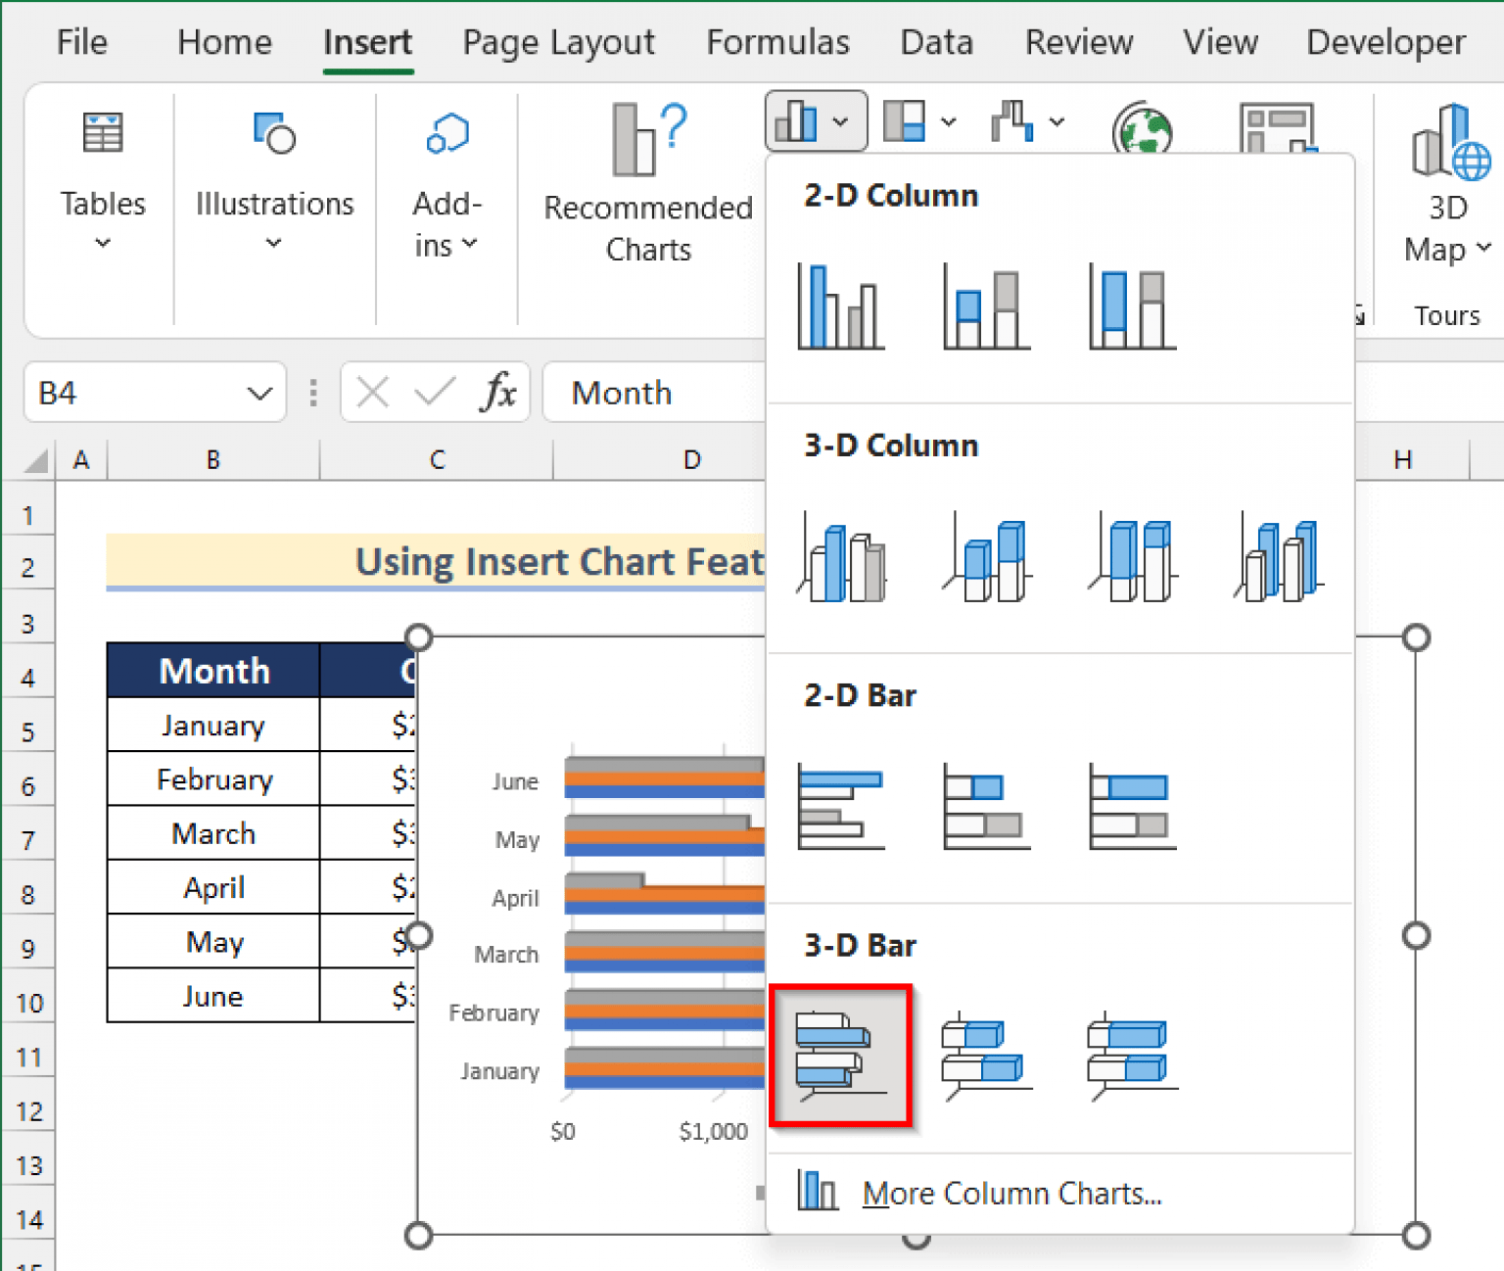Expand the Illustrations dropdown
This screenshot has height=1271, width=1504.
(274, 243)
